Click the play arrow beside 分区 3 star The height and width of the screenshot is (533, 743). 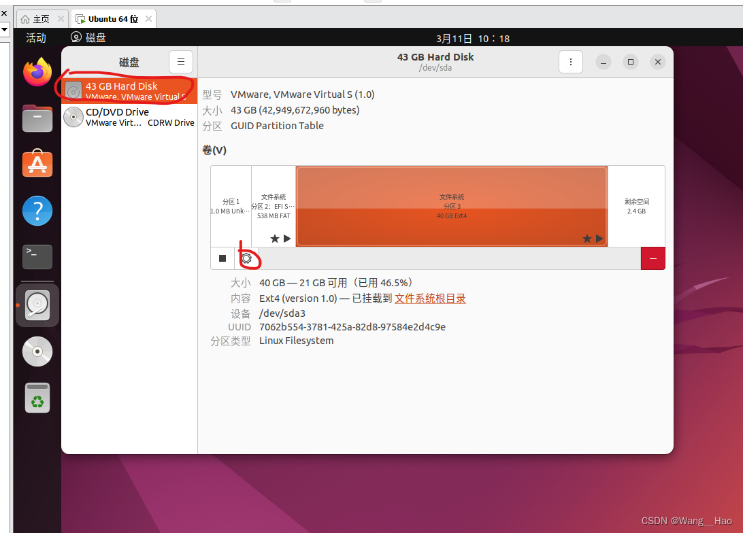pyautogui.click(x=598, y=239)
